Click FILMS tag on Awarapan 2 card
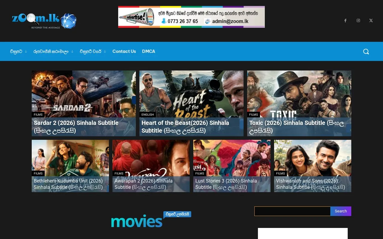Screen dimensions: 383x239 pyautogui.click(x=119, y=174)
